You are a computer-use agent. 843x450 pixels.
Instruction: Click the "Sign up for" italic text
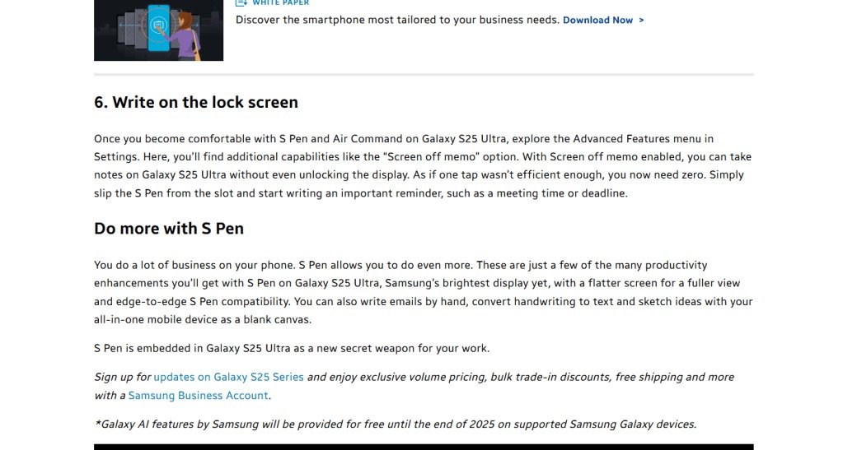point(122,377)
